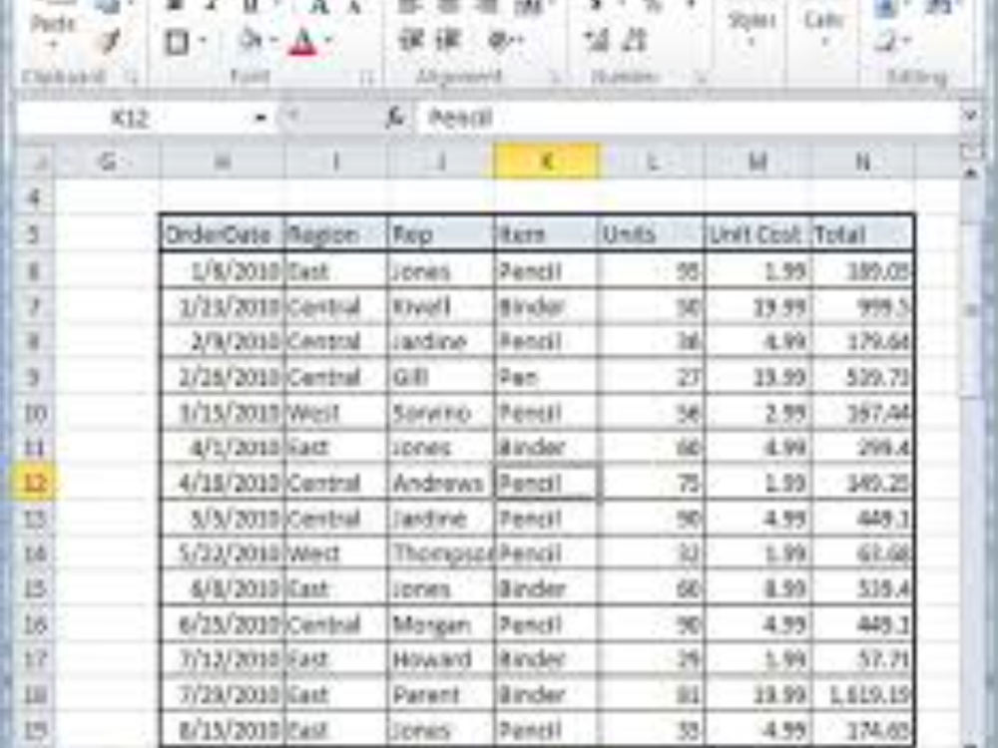Select the cell containing Sorvino
Screen dimensions: 998x748
point(440,413)
